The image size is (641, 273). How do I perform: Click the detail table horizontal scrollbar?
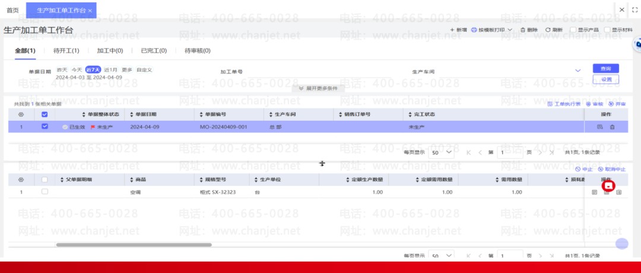[134, 245]
